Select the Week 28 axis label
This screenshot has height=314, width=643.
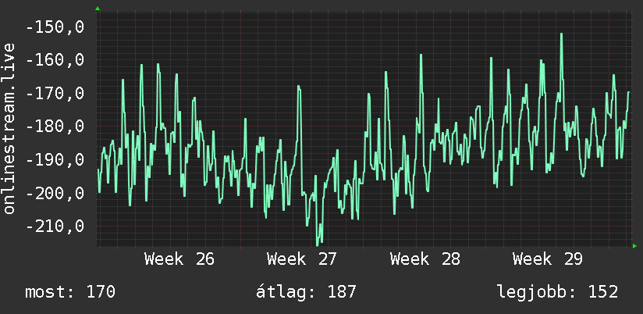425,259
